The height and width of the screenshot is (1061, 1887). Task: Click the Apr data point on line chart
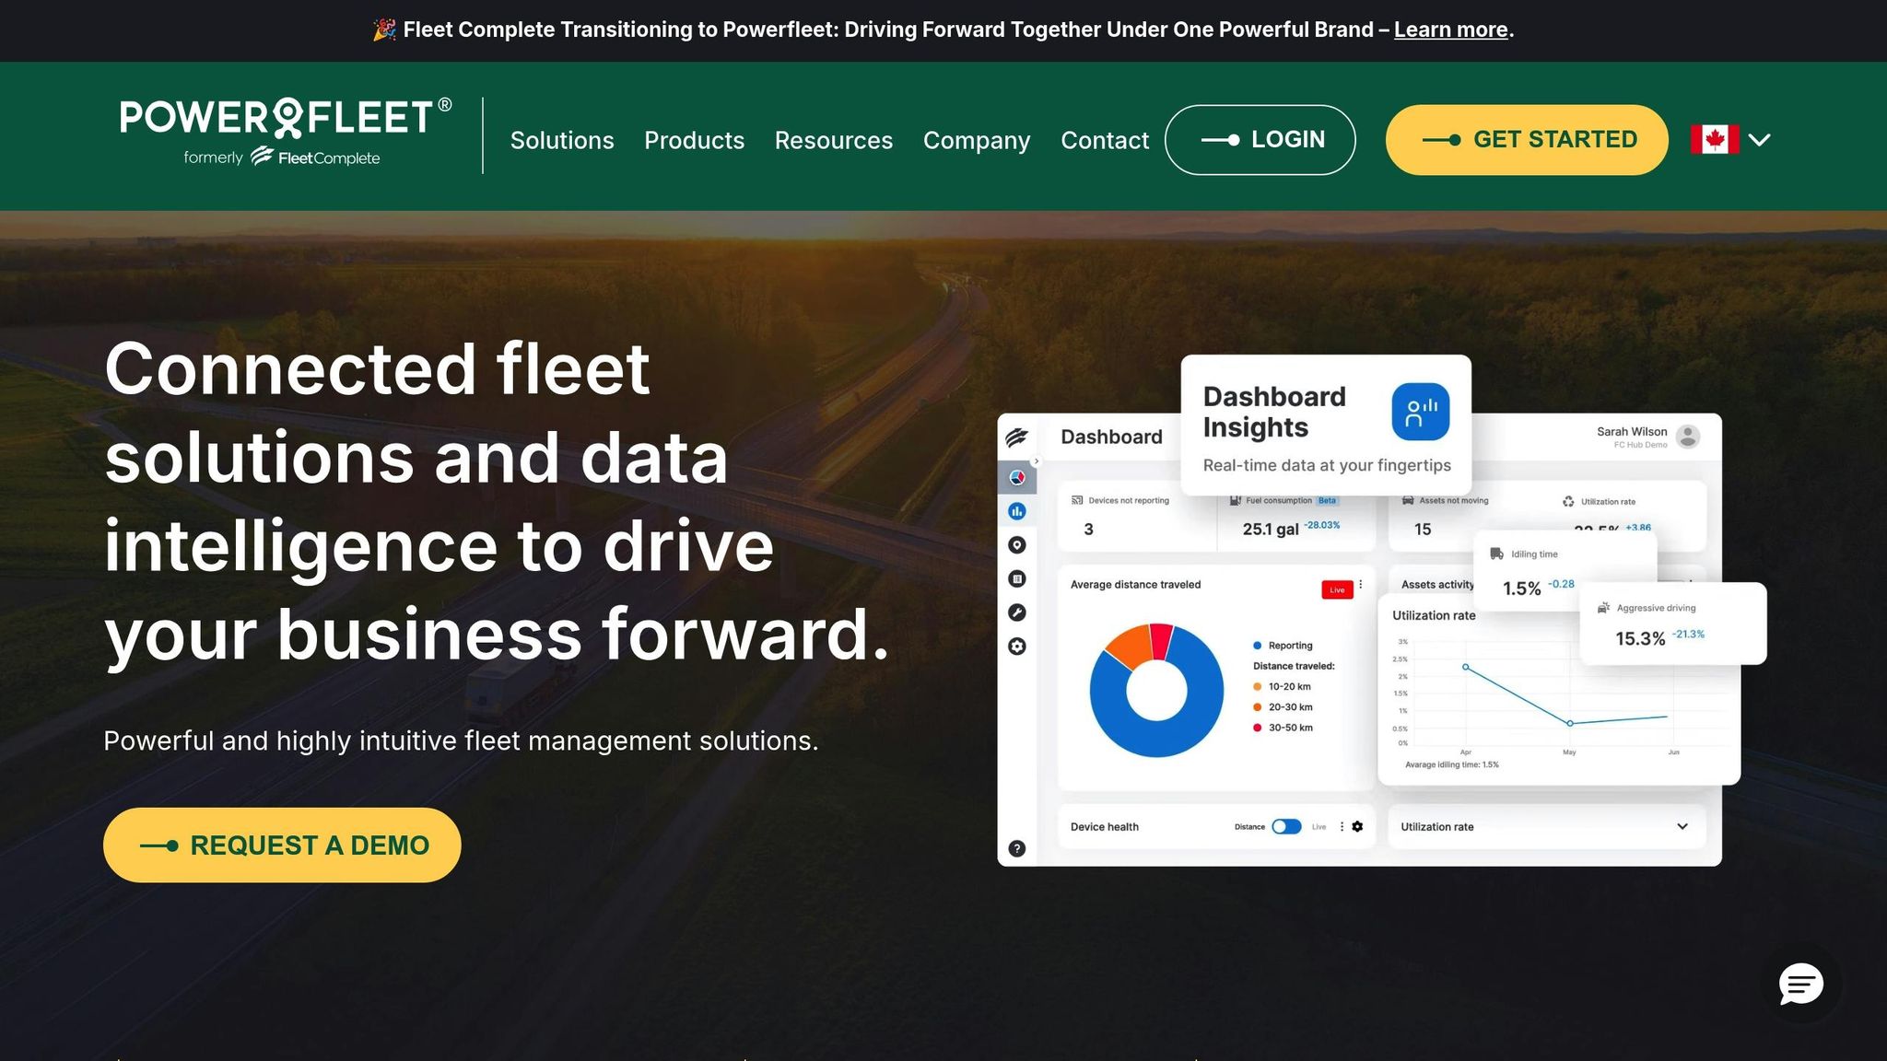pos(1465,667)
